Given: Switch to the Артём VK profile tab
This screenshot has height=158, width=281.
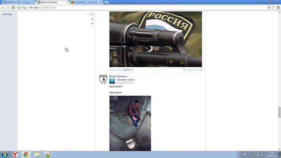Looking at the screenshot, I should coord(52,2).
